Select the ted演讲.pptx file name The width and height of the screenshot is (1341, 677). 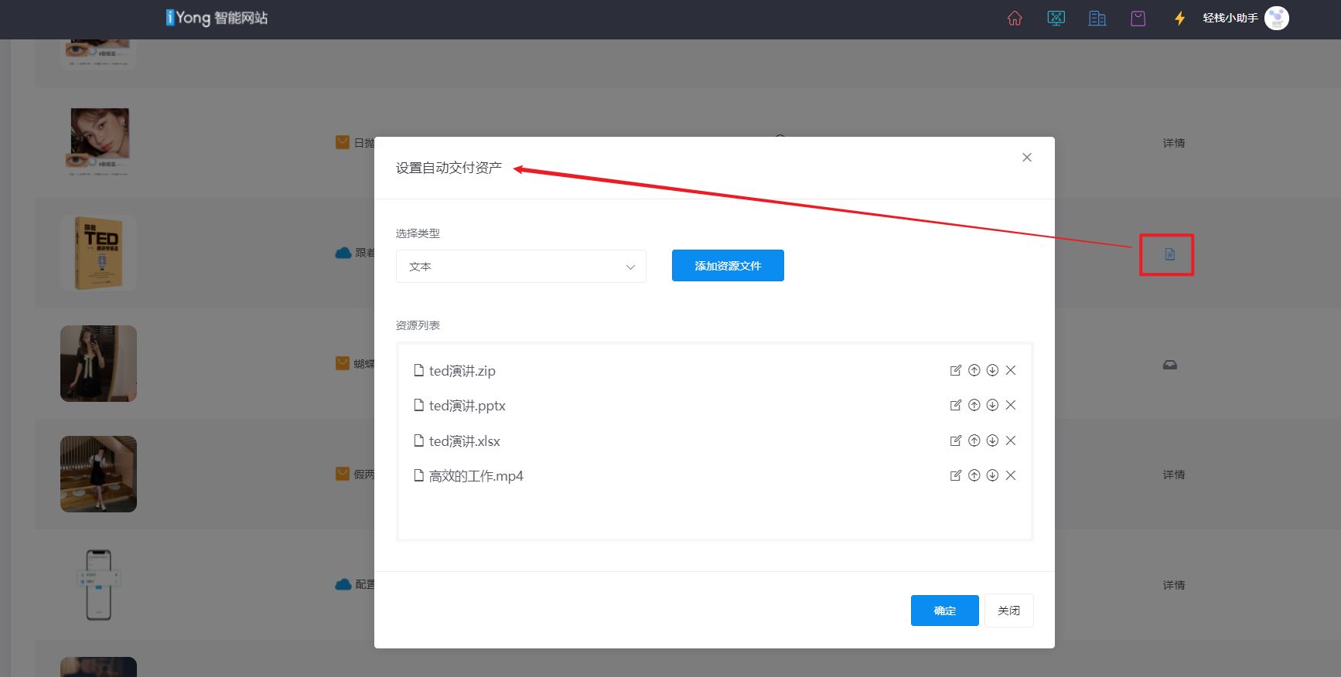pyautogui.click(x=467, y=406)
